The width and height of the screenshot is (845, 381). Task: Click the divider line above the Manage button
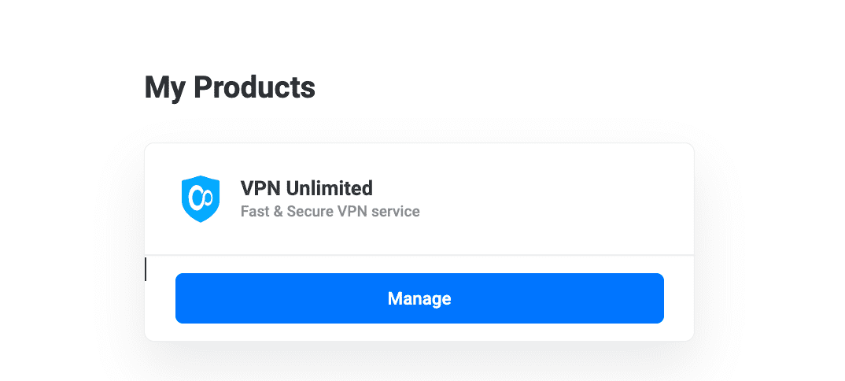[x=419, y=255]
